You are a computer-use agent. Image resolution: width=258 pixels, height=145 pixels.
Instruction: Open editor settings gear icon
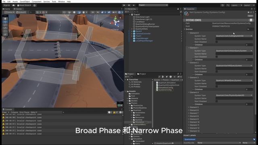[x=34, y=5]
